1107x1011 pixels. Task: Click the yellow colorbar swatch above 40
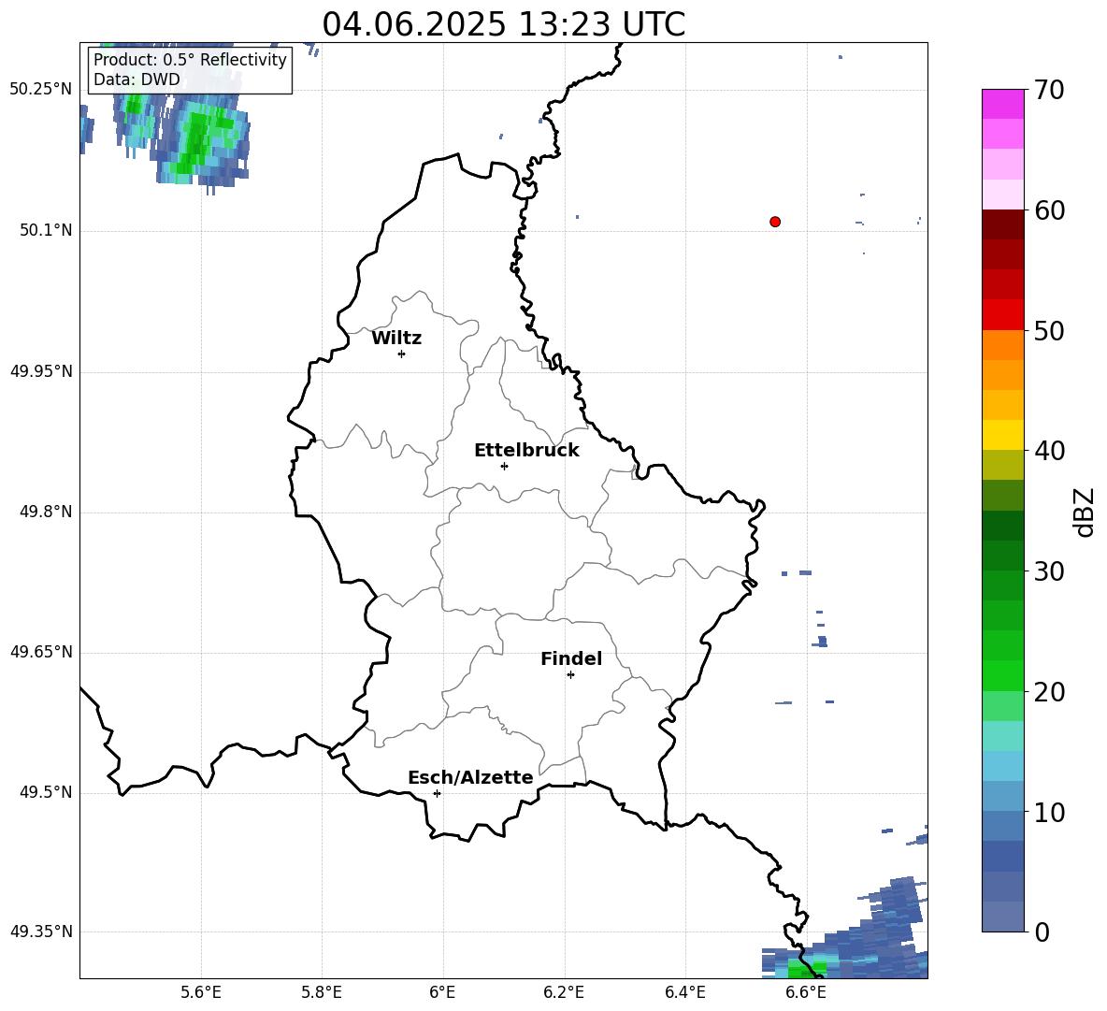coord(1003,435)
